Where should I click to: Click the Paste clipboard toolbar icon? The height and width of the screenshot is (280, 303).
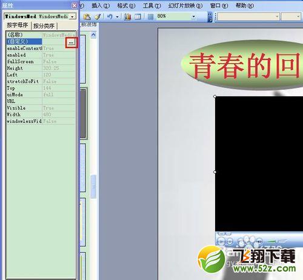tap(87, 16)
